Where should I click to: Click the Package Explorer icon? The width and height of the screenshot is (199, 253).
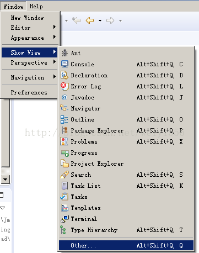[x=64, y=130]
